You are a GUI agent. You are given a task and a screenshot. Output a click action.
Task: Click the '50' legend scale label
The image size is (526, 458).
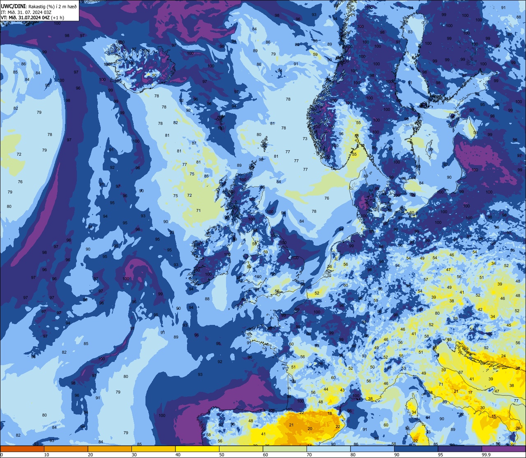coord(222,455)
